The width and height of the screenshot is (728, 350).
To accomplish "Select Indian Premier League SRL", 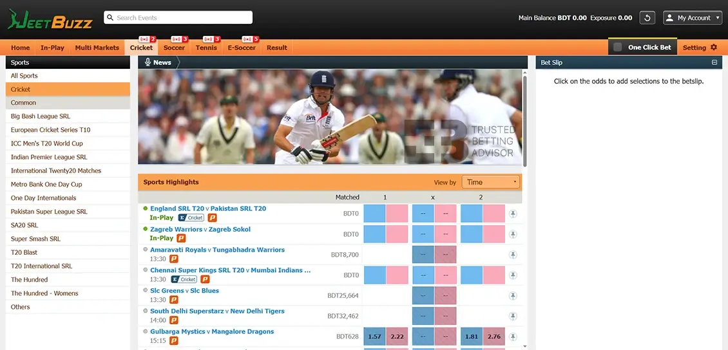I will click(68, 157).
